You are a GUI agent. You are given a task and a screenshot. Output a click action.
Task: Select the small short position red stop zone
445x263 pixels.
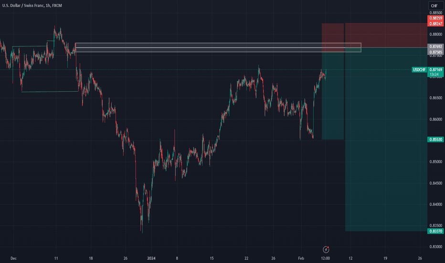333,38
